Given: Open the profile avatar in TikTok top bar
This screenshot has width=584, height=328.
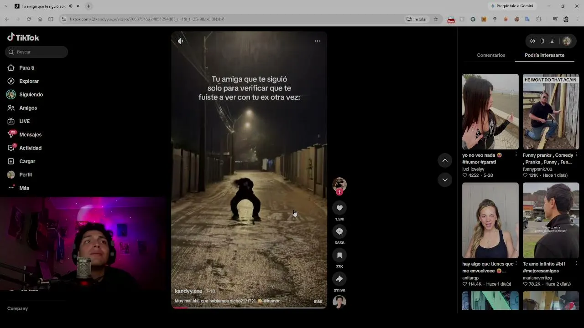Looking at the screenshot, I should coord(567,41).
